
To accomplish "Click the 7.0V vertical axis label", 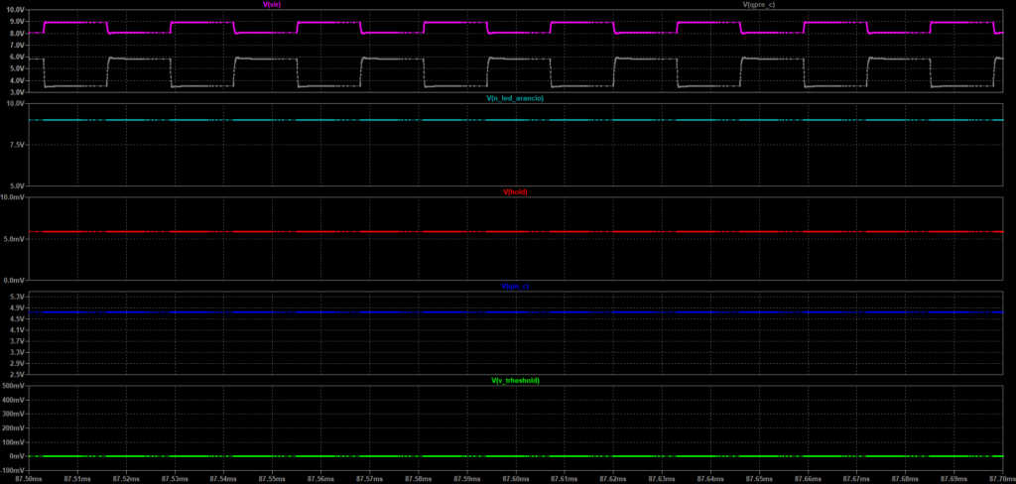I will point(16,46).
